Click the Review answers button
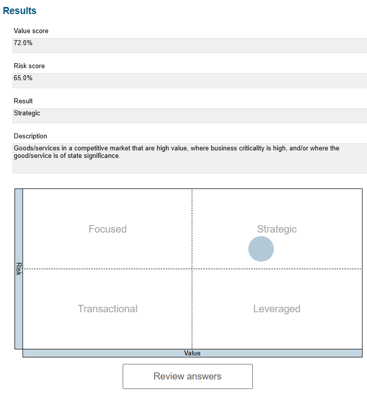367x396 pixels. coord(187,376)
